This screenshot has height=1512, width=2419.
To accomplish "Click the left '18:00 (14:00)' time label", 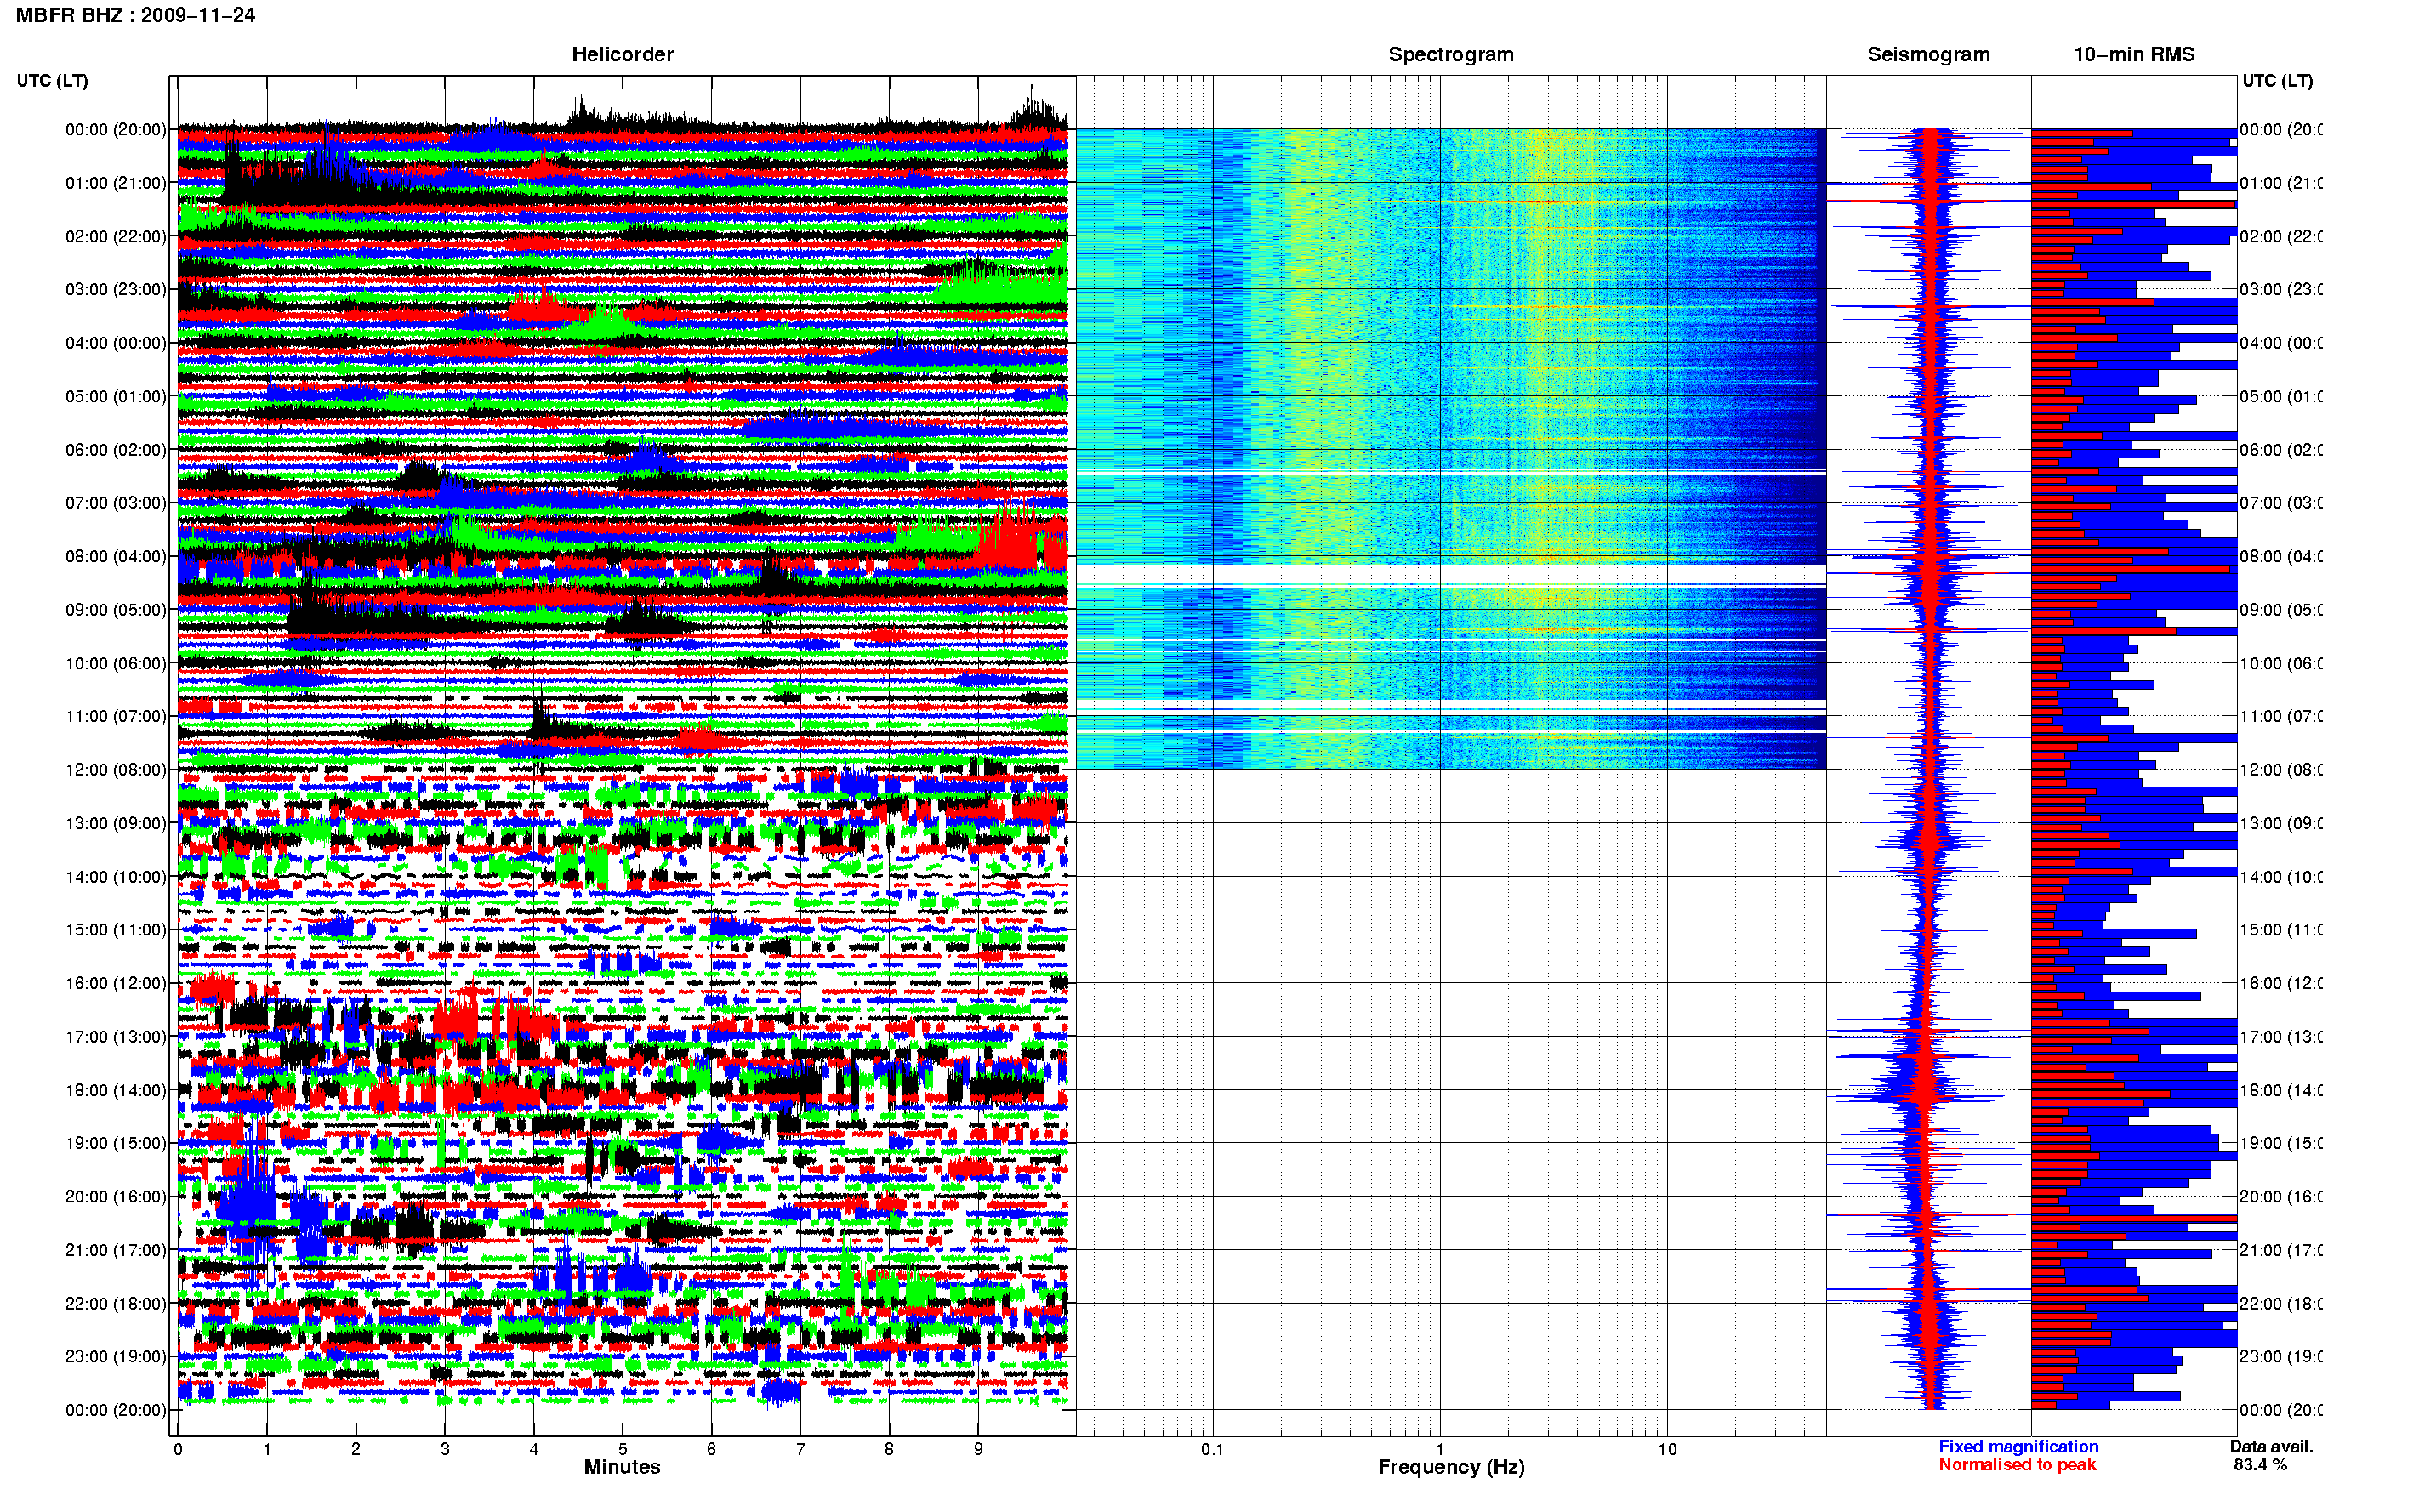I will click(x=116, y=1090).
